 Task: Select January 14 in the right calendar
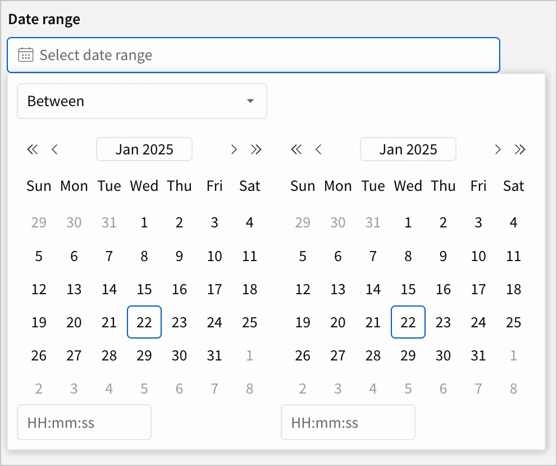tap(373, 289)
